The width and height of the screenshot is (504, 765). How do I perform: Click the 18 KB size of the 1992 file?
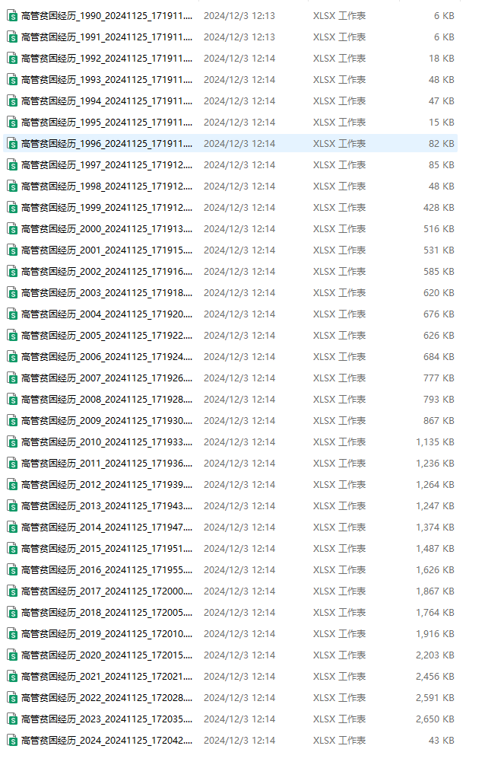coord(441,58)
